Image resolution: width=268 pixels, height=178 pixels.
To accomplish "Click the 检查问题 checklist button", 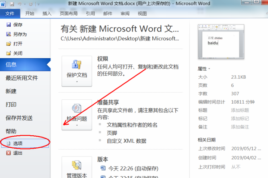I will pos(77,115).
